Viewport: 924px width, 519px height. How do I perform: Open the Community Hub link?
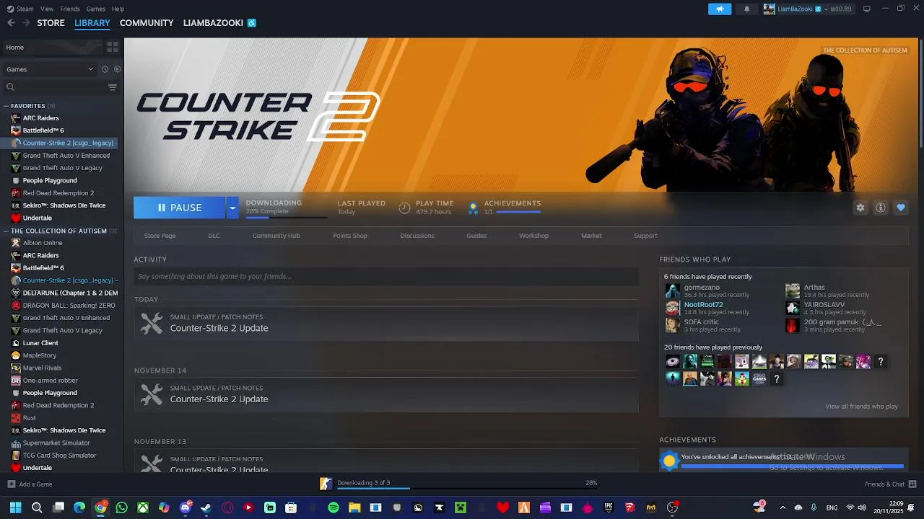click(276, 236)
